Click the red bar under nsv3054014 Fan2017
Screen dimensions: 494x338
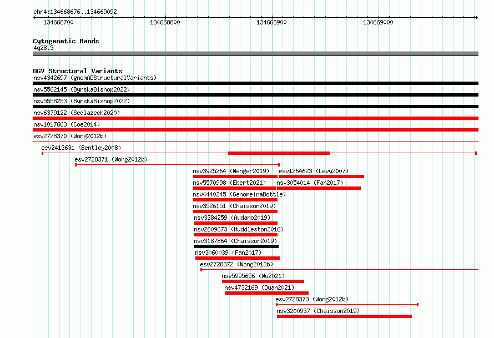(x=319, y=188)
